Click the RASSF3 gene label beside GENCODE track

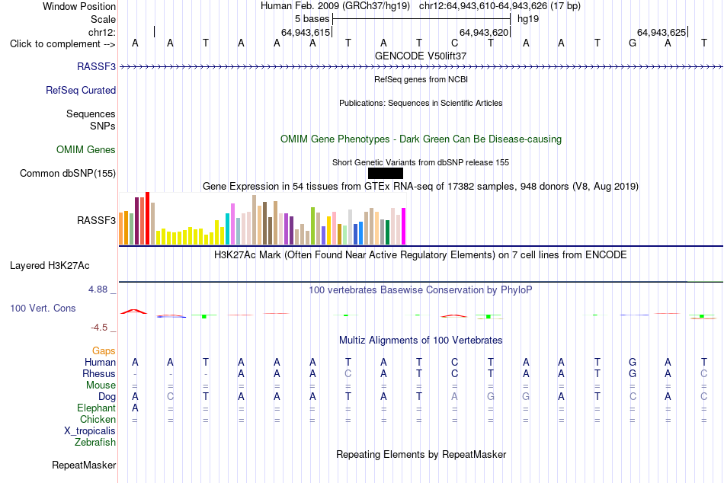(96, 66)
